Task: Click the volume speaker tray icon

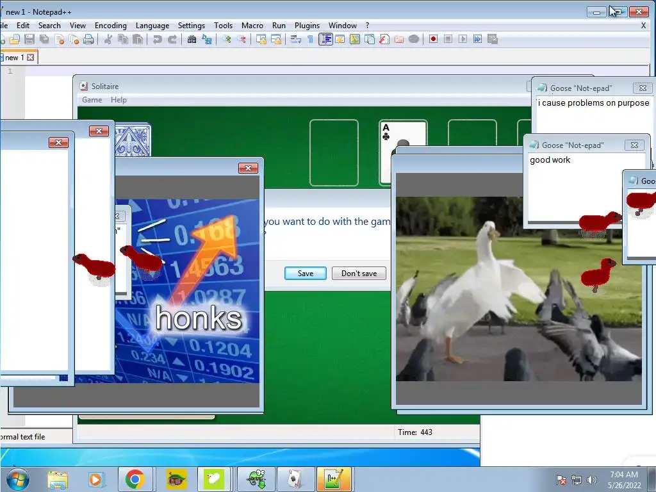Action: point(591,480)
